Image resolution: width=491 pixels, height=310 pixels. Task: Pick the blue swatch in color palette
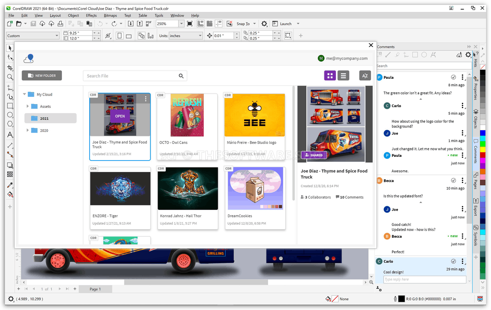[x=483, y=133]
